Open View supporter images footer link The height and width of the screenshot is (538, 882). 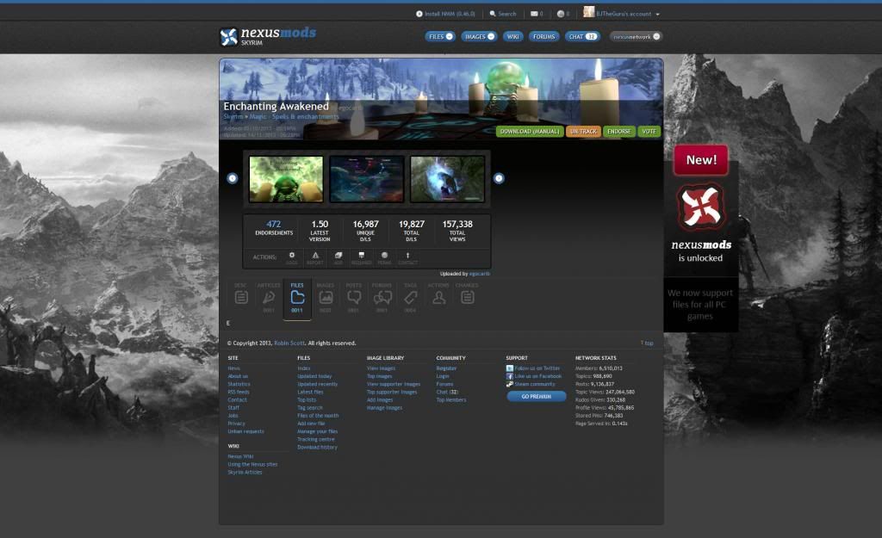[x=393, y=384]
